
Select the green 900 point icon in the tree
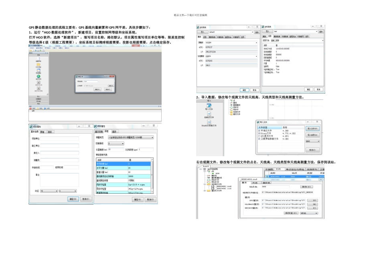coord(213,173)
